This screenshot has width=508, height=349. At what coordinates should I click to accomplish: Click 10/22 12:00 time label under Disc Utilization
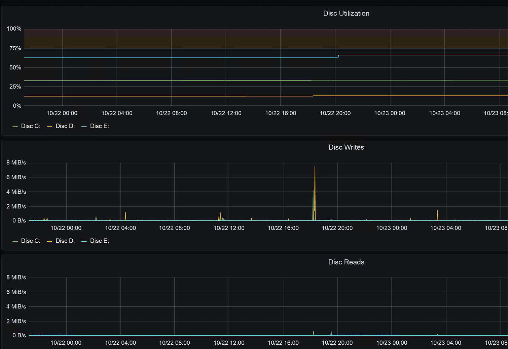point(226,113)
